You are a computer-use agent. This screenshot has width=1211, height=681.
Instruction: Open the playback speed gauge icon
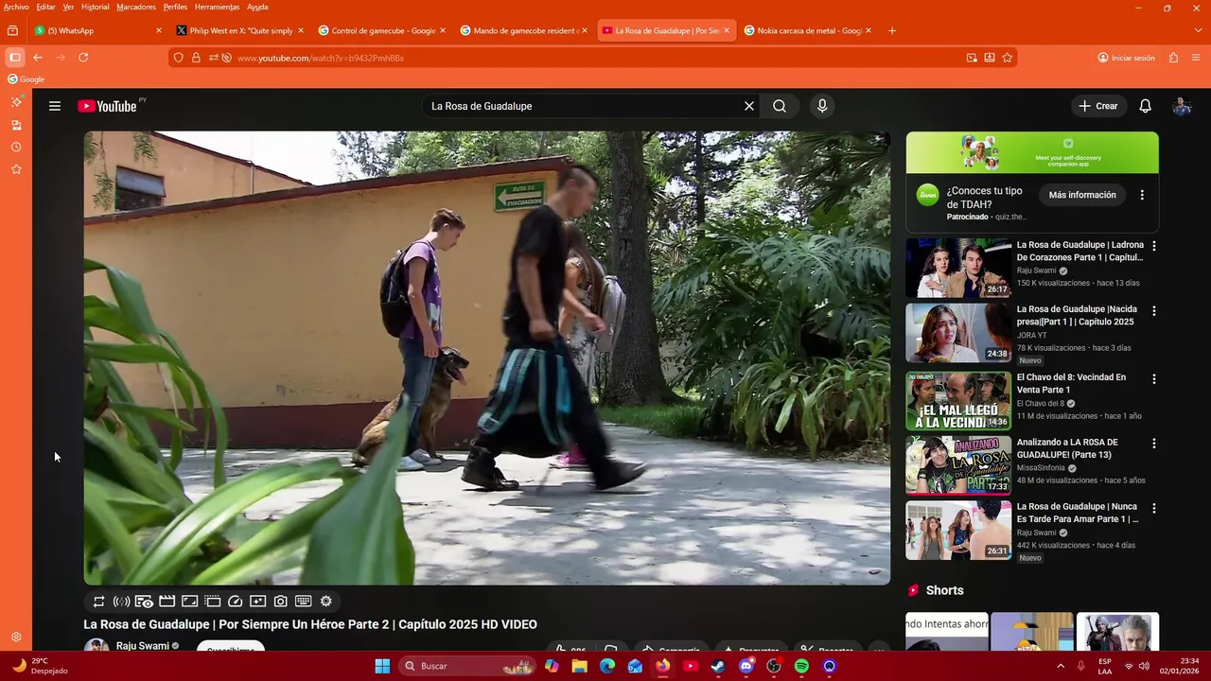(236, 602)
